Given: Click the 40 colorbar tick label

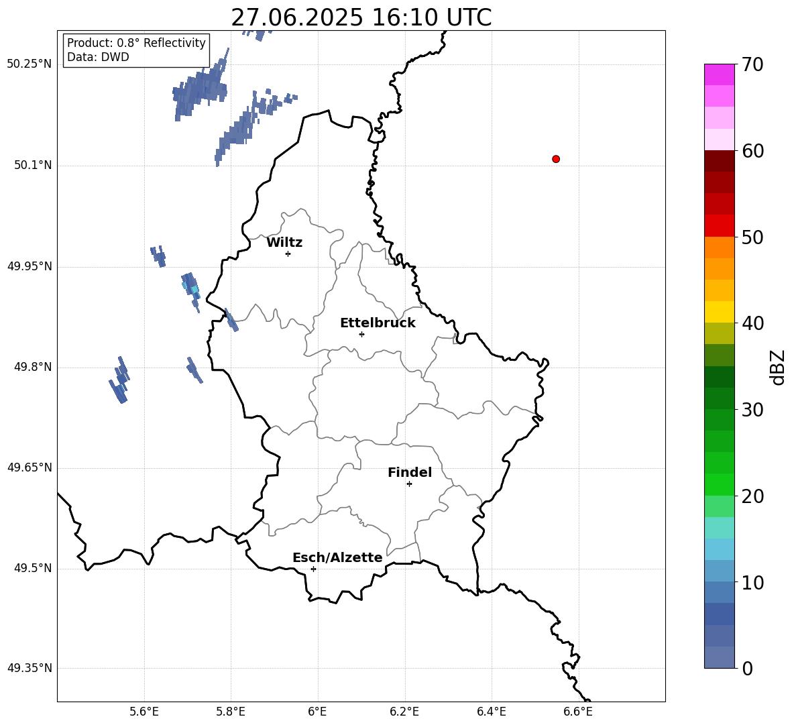Looking at the screenshot, I should click(x=752, y=323).
